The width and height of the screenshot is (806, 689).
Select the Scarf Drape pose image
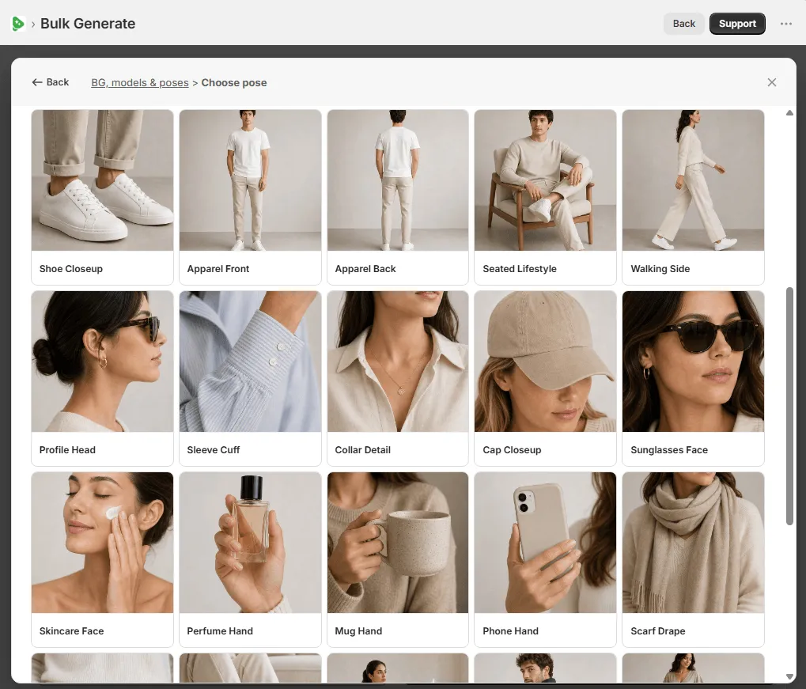pyautogui.click(x=693, y=543)
